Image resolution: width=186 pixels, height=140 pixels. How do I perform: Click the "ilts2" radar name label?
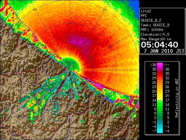[x=146, y=11]
